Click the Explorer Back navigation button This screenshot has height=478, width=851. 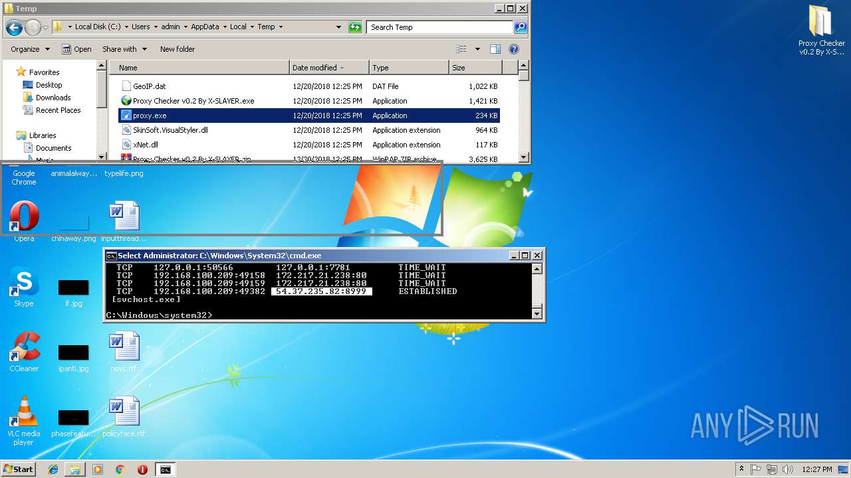click(14, 27)
